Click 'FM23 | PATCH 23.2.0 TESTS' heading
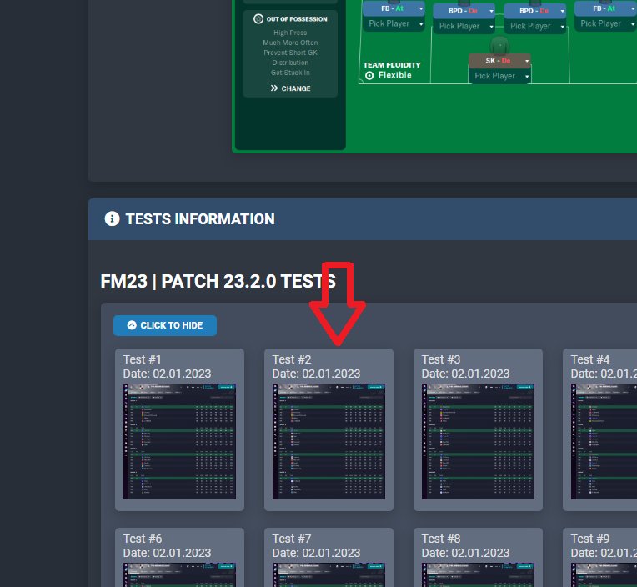This screenshot has width=637, height=587. (218, 282)
